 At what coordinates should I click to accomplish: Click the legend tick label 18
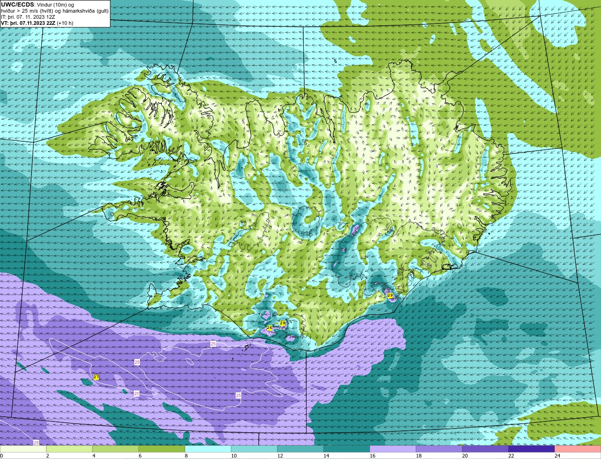(419, 456)
